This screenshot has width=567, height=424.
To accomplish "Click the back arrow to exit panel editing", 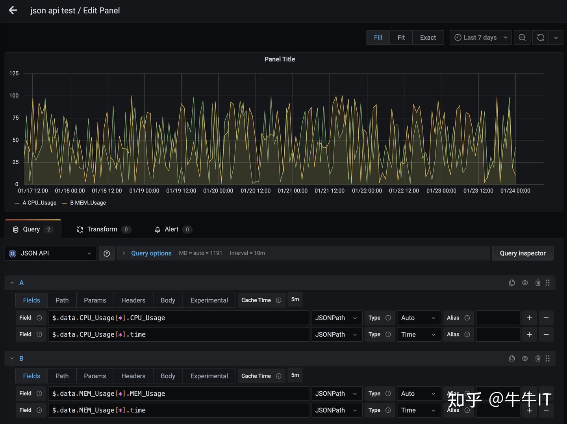I will (13, 10).
